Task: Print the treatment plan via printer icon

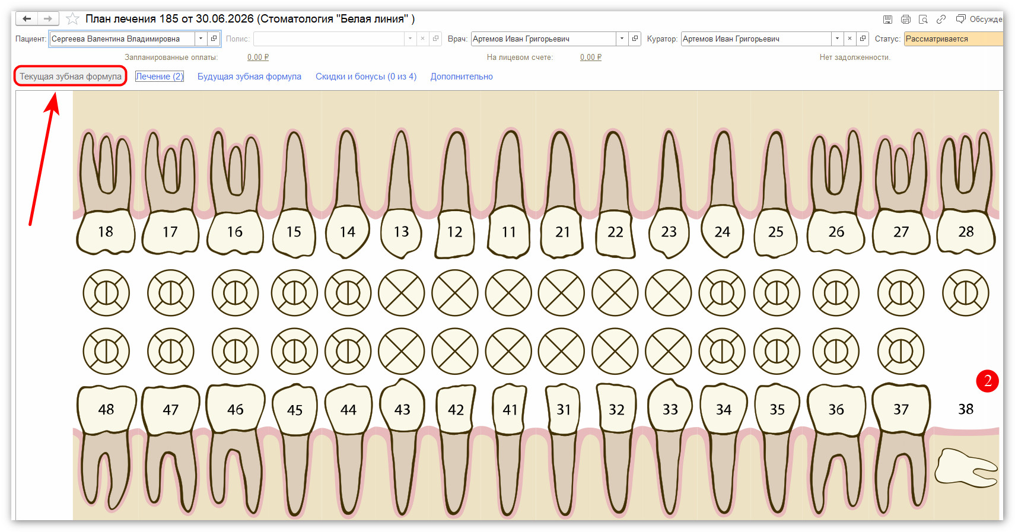Action: (x=905, y=20)
